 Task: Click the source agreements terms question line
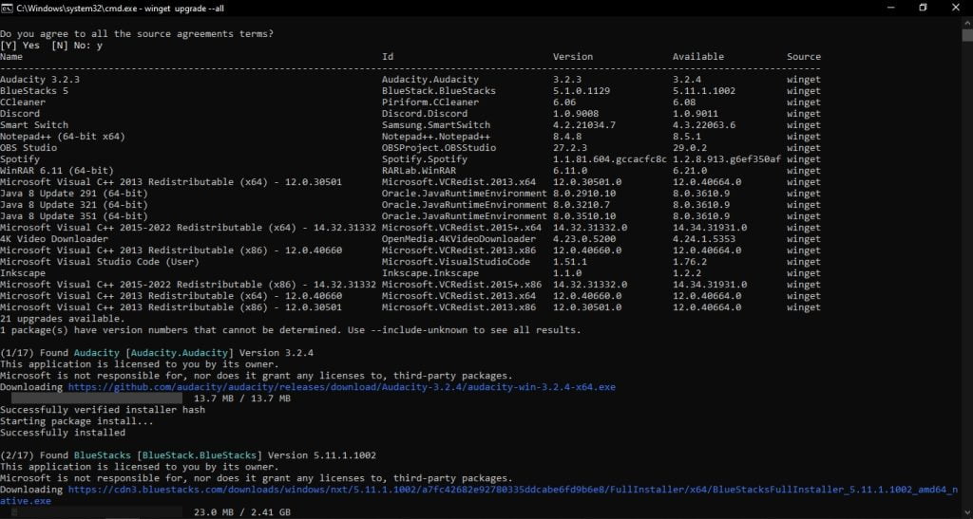137,33
